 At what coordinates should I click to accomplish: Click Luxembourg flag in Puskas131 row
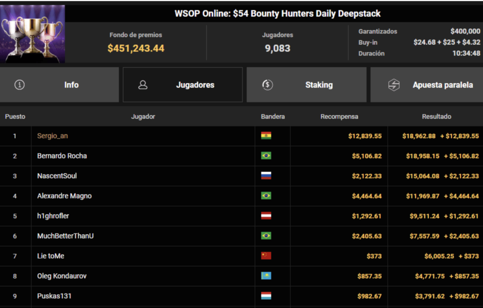[266, 296]
